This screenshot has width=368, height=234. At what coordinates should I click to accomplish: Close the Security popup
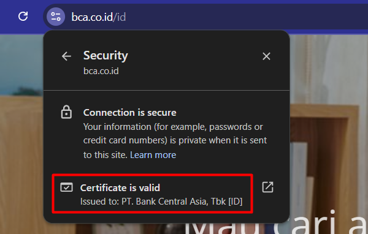point(266,56)
